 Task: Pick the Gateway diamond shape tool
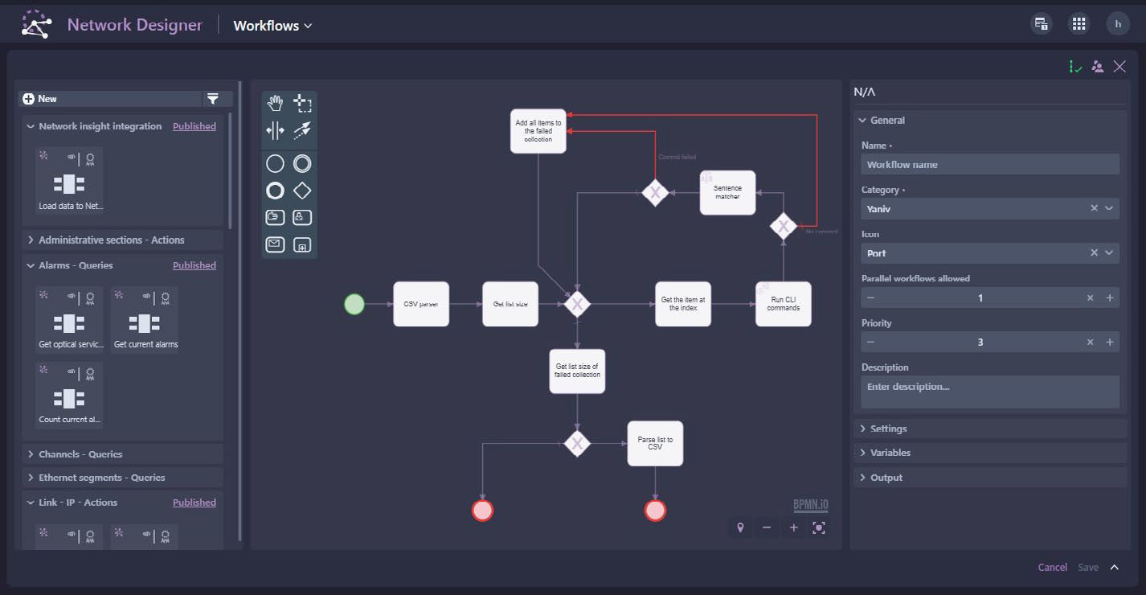coord(301,191)
